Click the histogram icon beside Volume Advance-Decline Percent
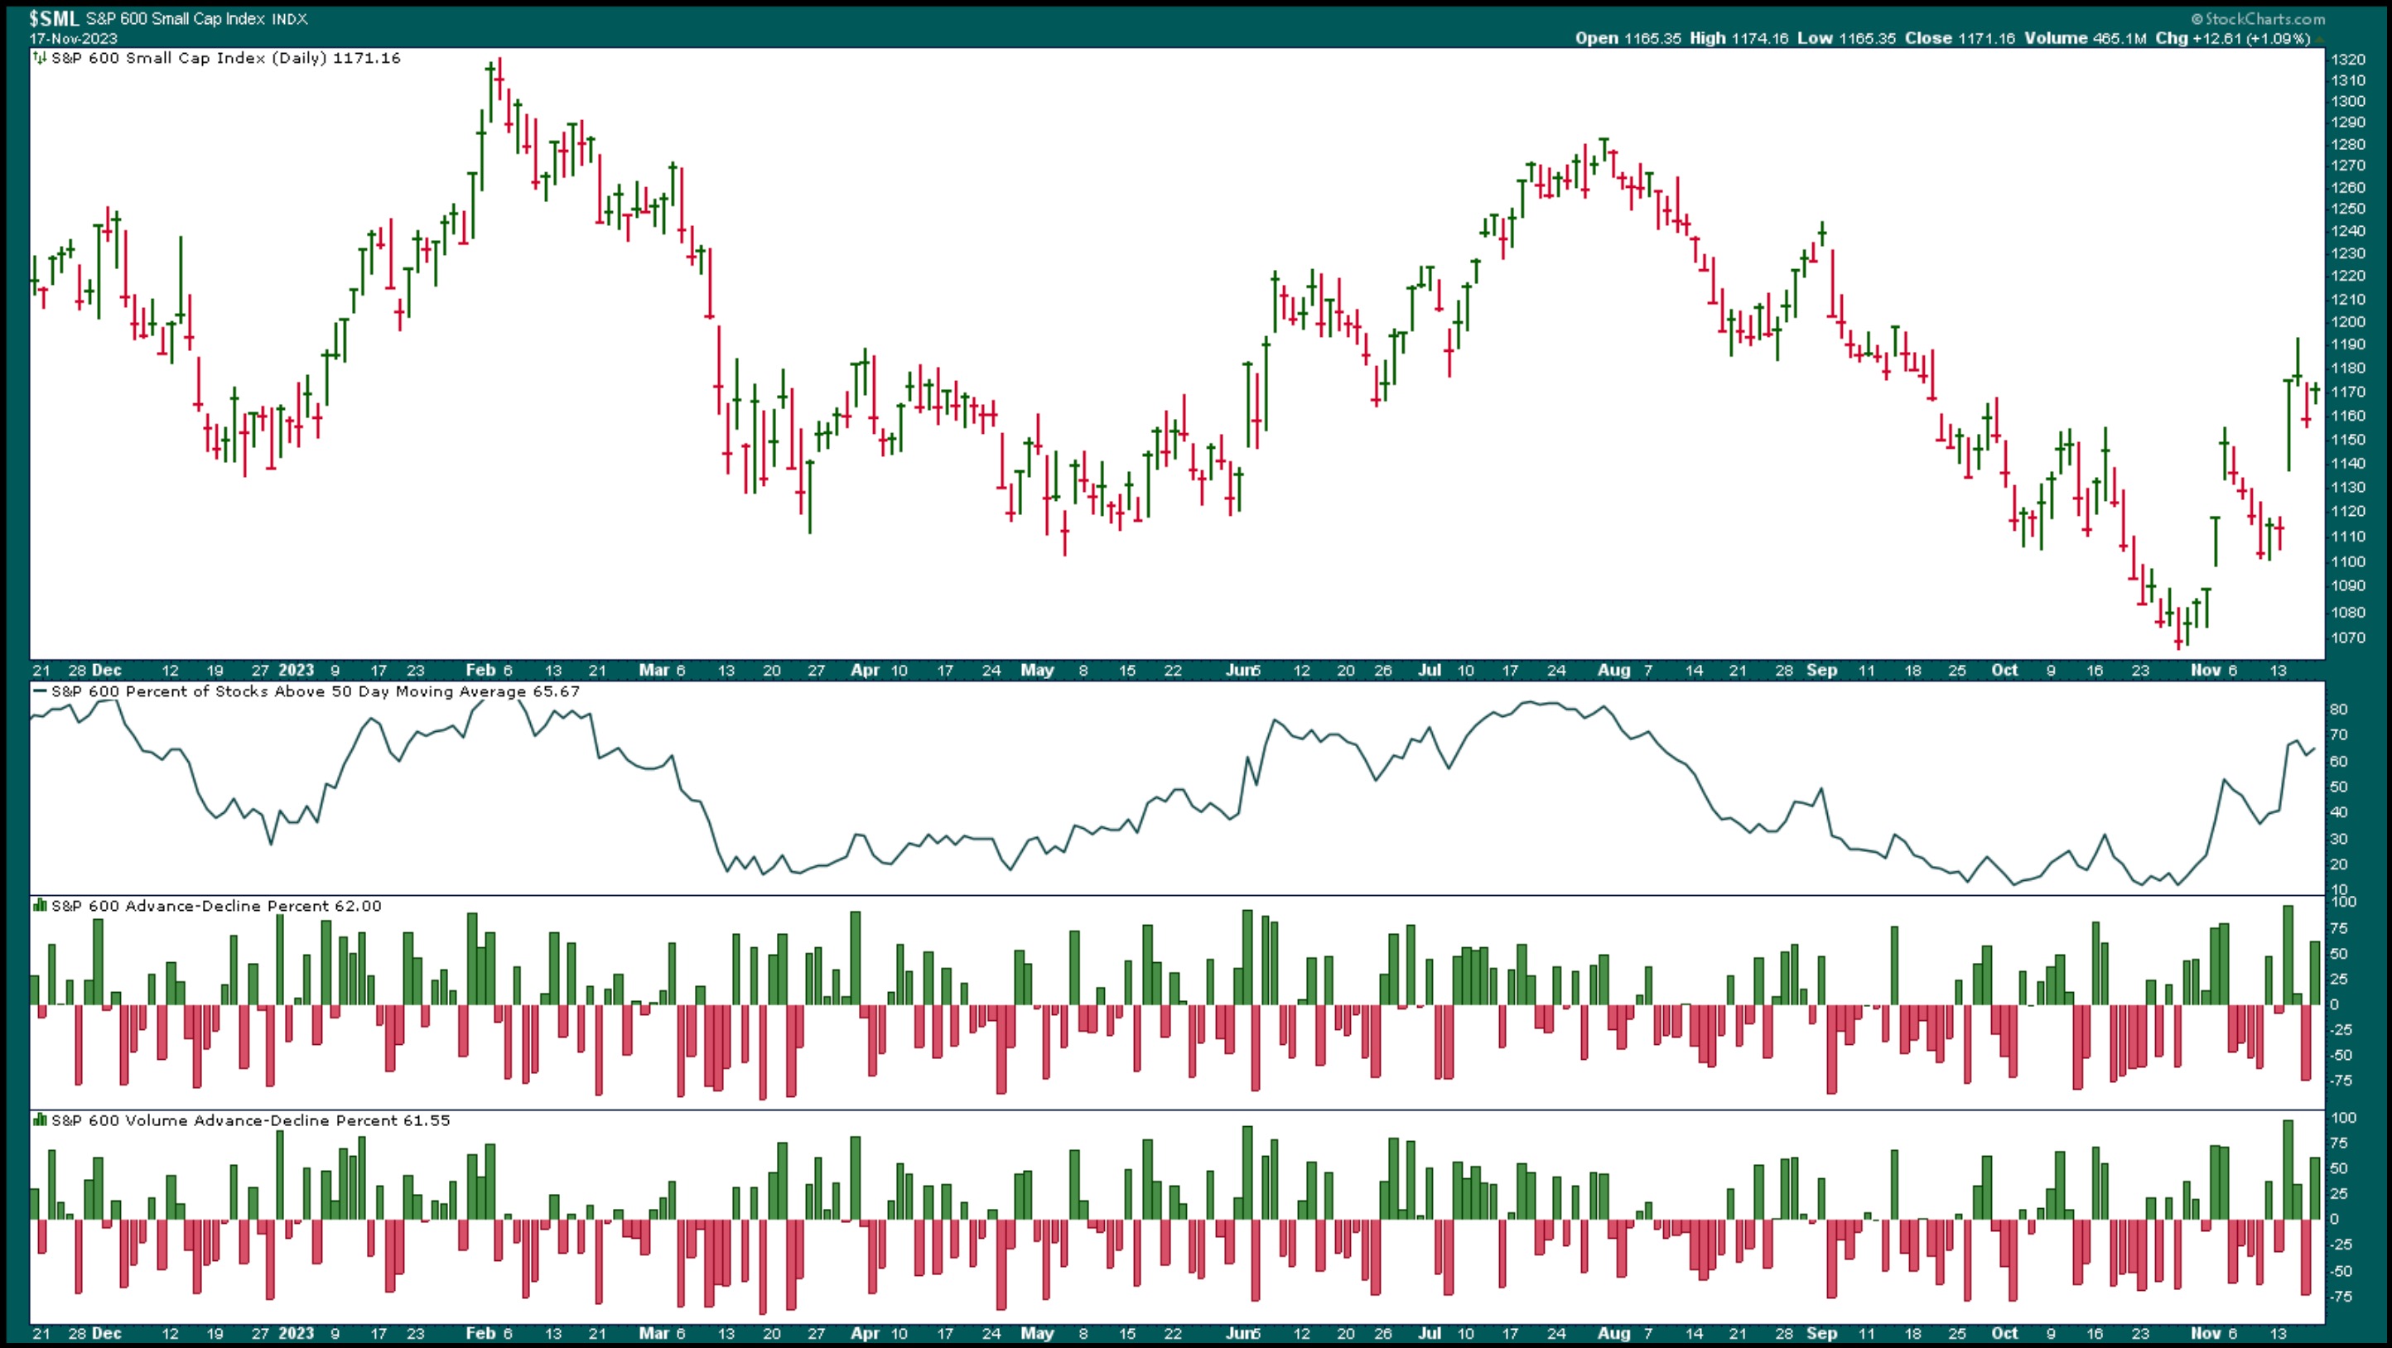 point(40,1120)
